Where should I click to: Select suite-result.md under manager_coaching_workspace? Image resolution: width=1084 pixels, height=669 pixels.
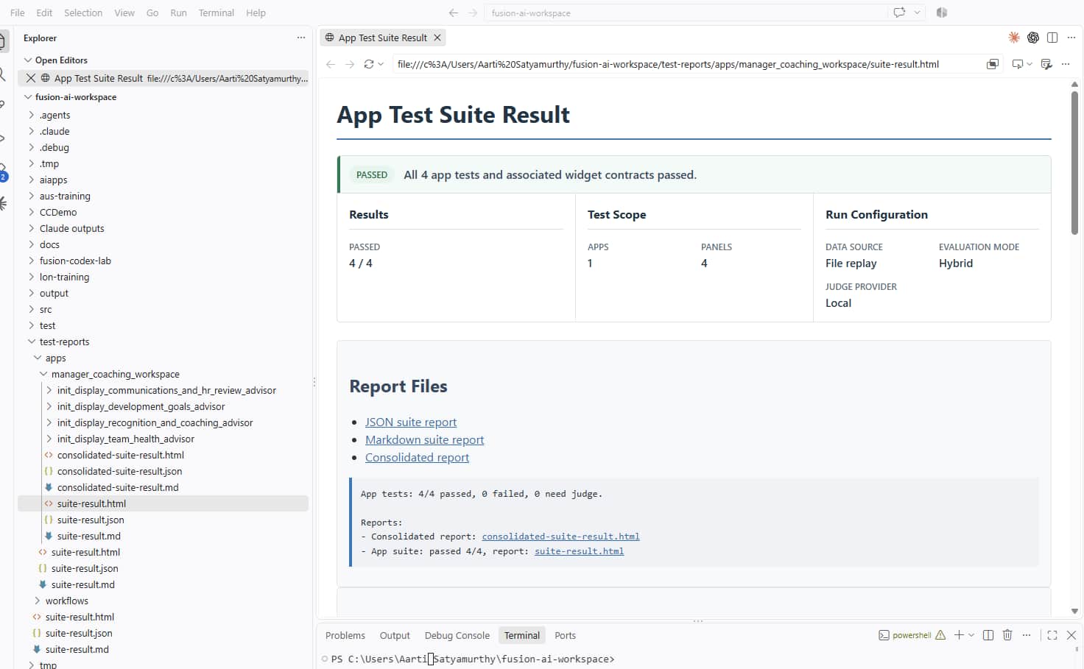click(88, 536)
